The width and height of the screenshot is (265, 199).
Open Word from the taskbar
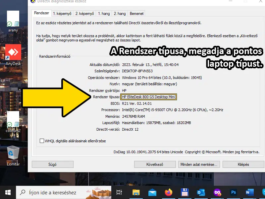coord(250,192)
